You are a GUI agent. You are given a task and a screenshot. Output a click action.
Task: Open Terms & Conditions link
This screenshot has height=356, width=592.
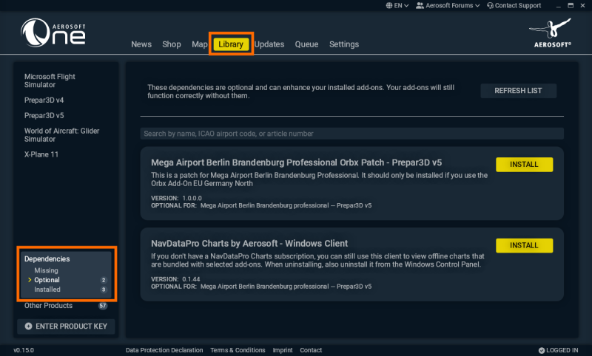238,350
